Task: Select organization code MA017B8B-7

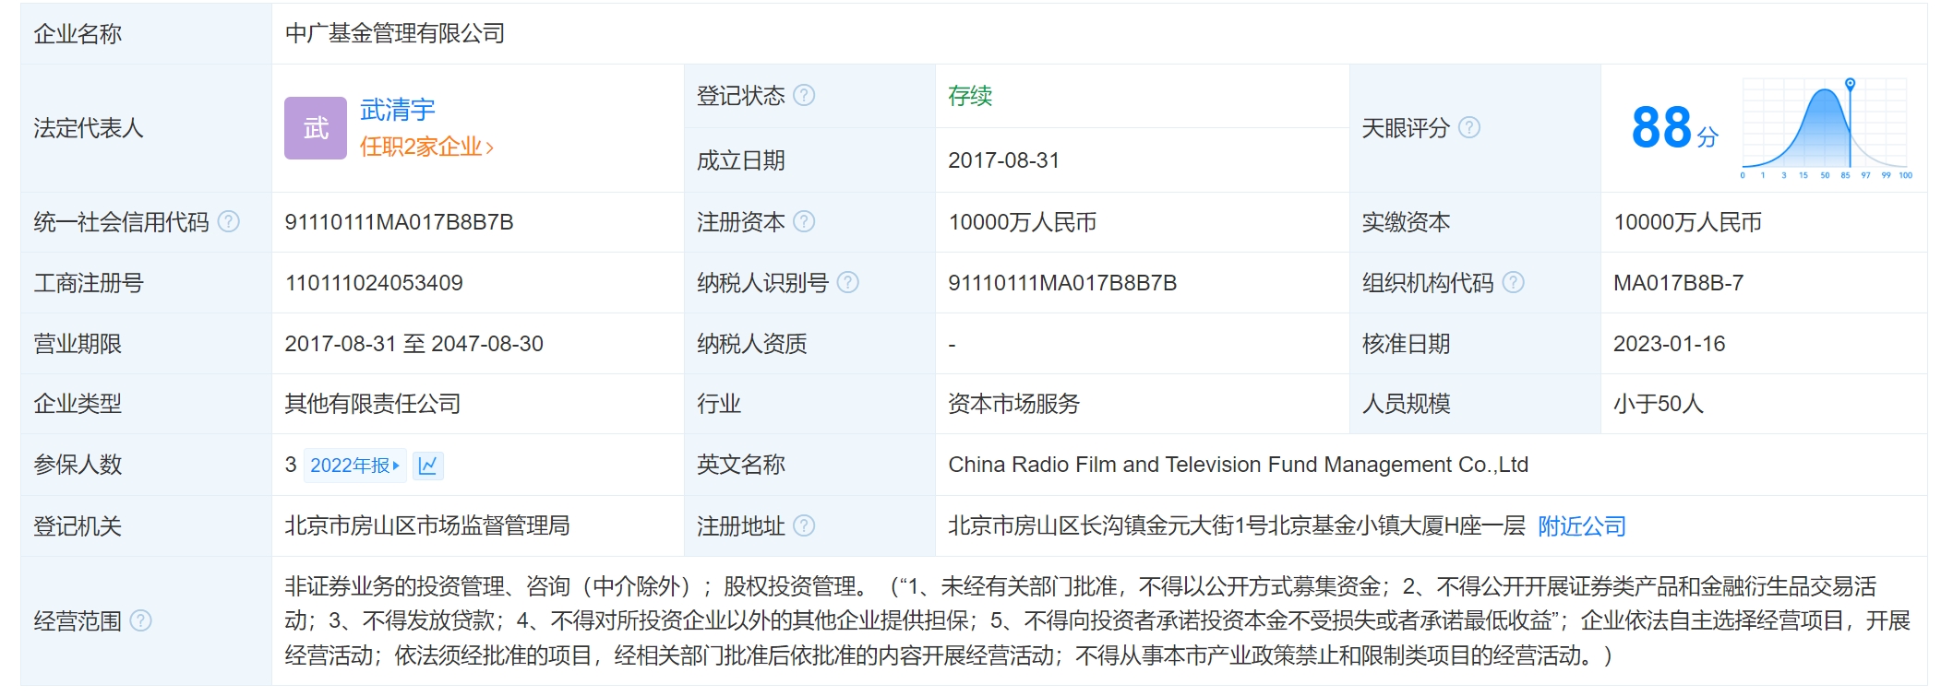Action: coord(1678,282)
